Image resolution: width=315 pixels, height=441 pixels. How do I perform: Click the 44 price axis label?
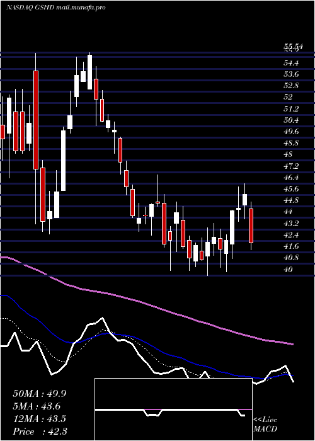289,212
